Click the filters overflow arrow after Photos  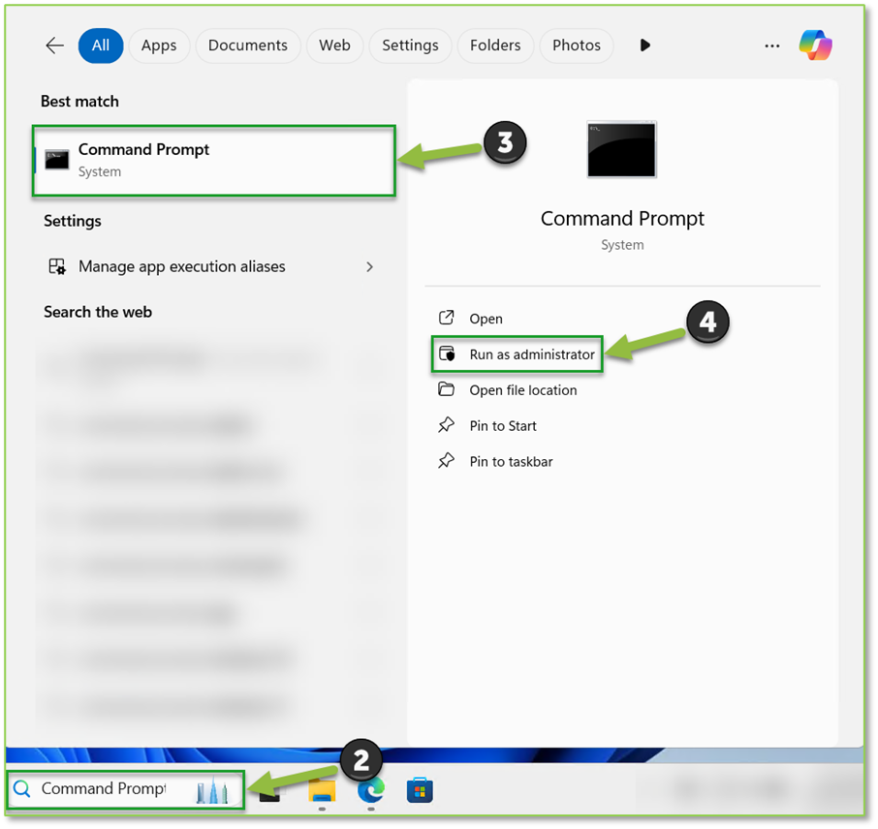(x=644, y=45)
